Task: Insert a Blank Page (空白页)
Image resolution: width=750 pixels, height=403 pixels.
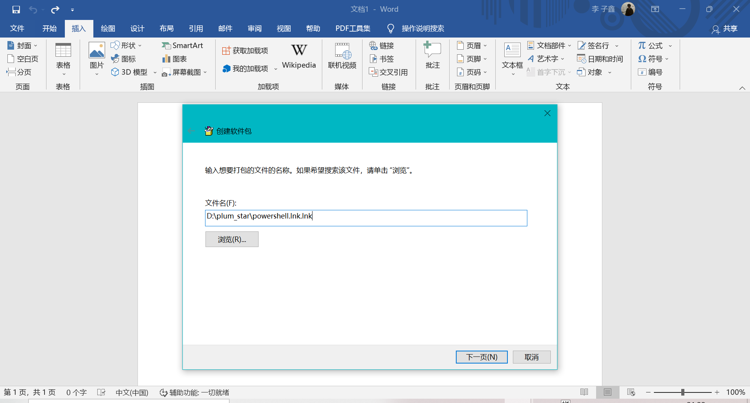Action: [23, 59]
